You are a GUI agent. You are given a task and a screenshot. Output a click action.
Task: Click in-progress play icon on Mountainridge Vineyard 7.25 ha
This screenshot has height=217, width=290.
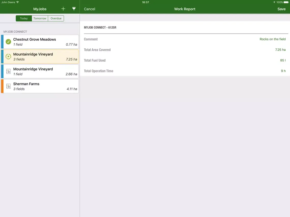8,57
